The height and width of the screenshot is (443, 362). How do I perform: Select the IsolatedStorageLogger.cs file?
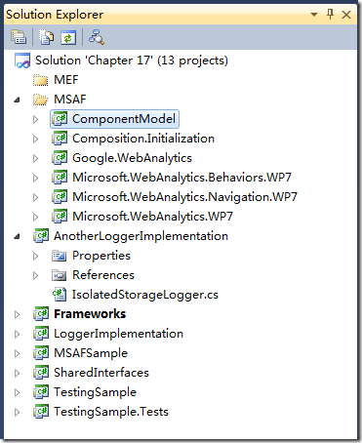click(145, 295)
